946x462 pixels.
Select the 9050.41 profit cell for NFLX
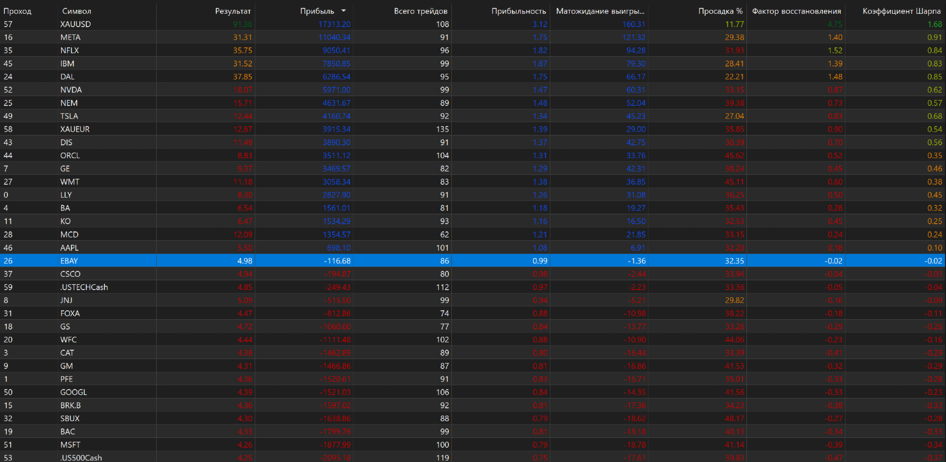337,50
